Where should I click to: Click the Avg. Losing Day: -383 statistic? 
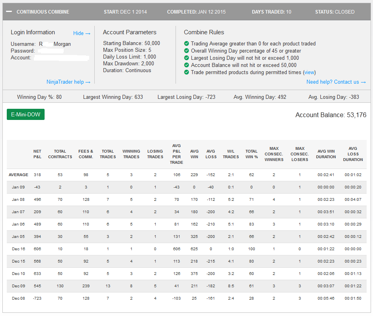[334, 97]
